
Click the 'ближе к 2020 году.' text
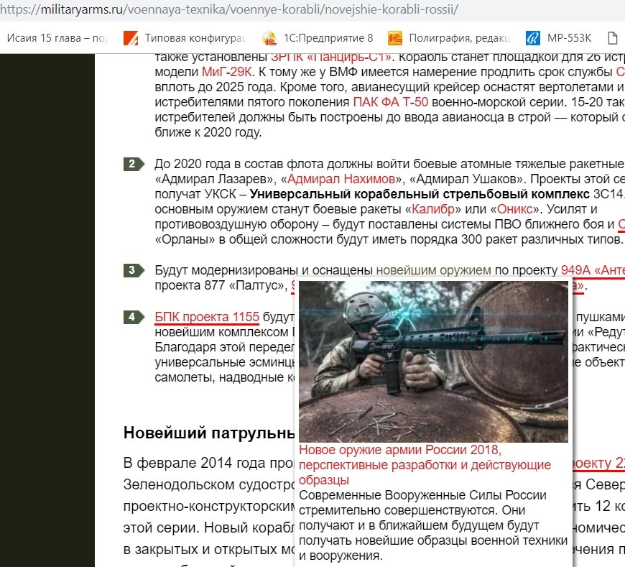[208, 133]
